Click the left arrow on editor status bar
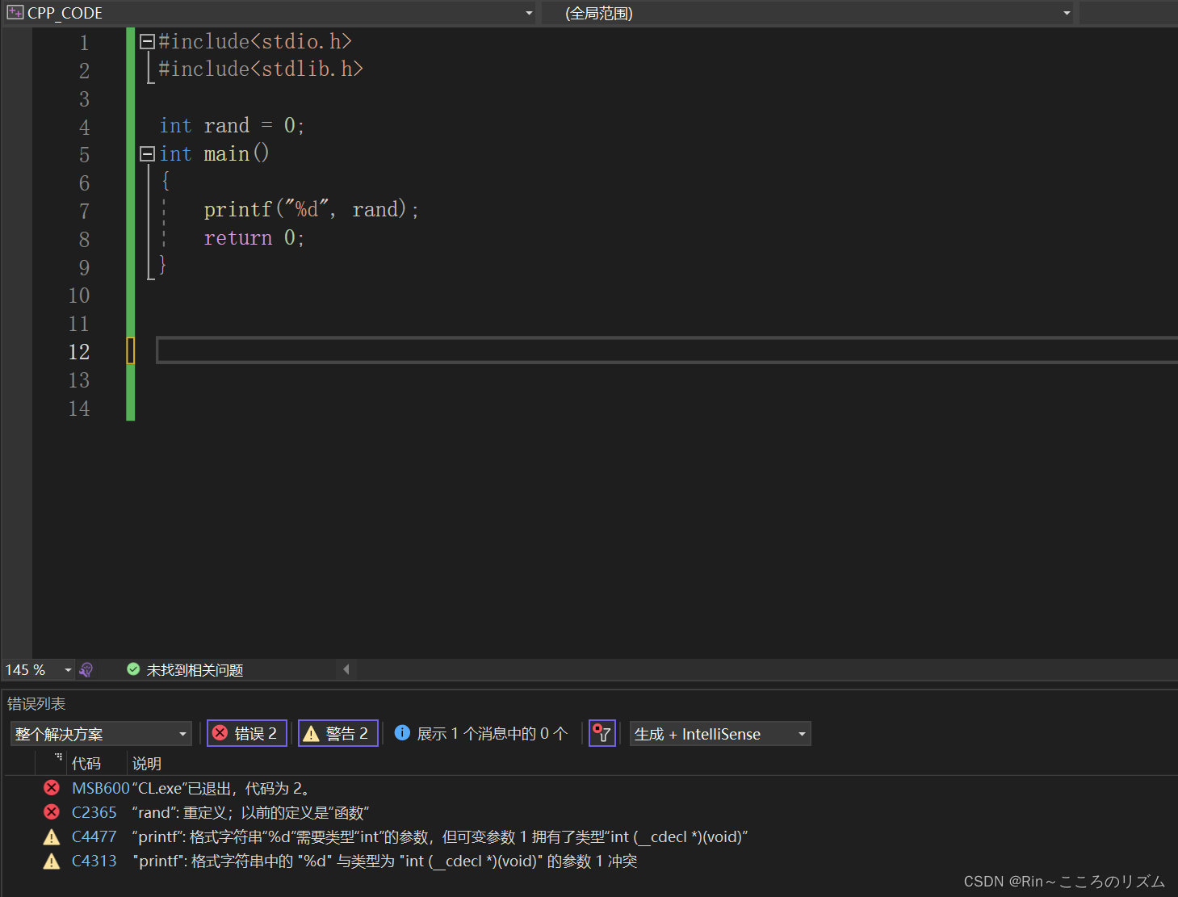The width and height of the screenshot is (1178, 897). click(346, 669)
